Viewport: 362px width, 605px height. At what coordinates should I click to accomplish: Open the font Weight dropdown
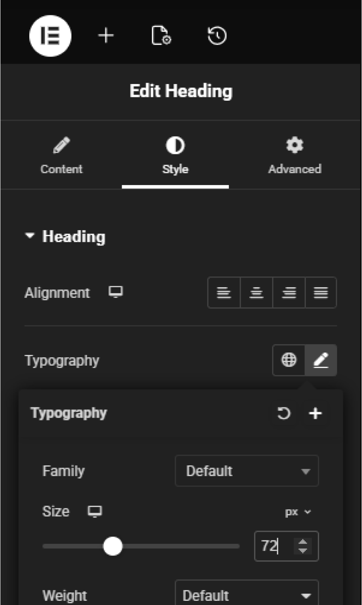pyautogui.click(x=246, y=595)
